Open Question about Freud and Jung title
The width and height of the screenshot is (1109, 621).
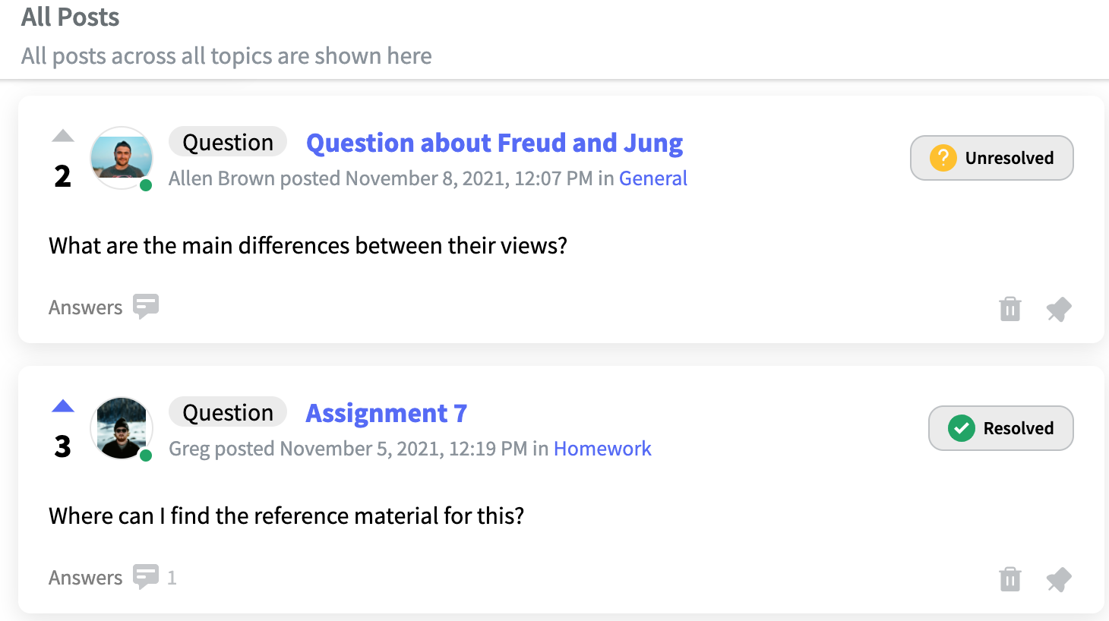[x=494, y=143]
